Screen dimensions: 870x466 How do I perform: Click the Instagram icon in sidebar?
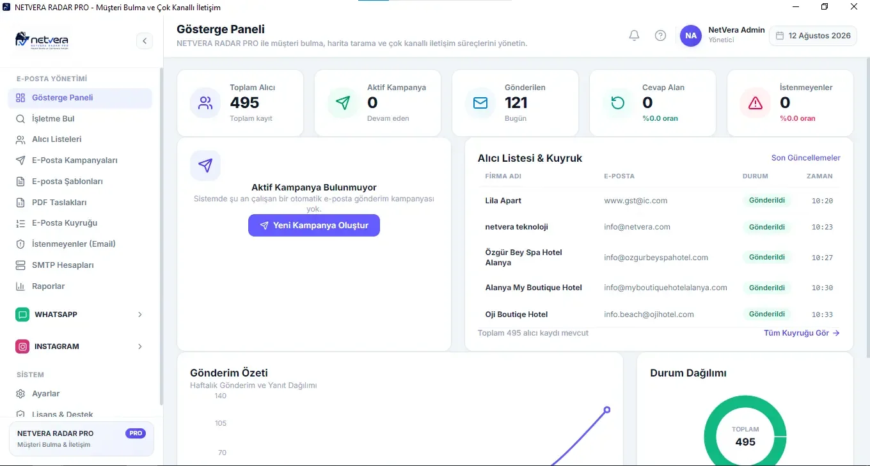pos(23,346)
